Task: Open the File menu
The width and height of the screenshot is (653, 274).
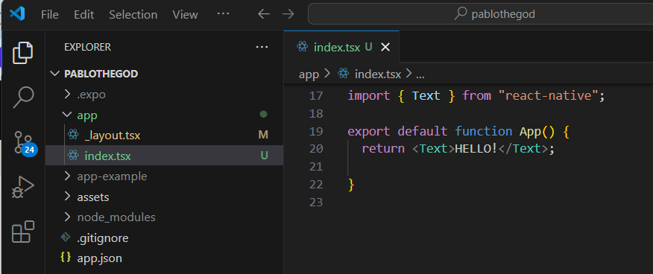Action: pyautogui.click(x=49, y=15)
